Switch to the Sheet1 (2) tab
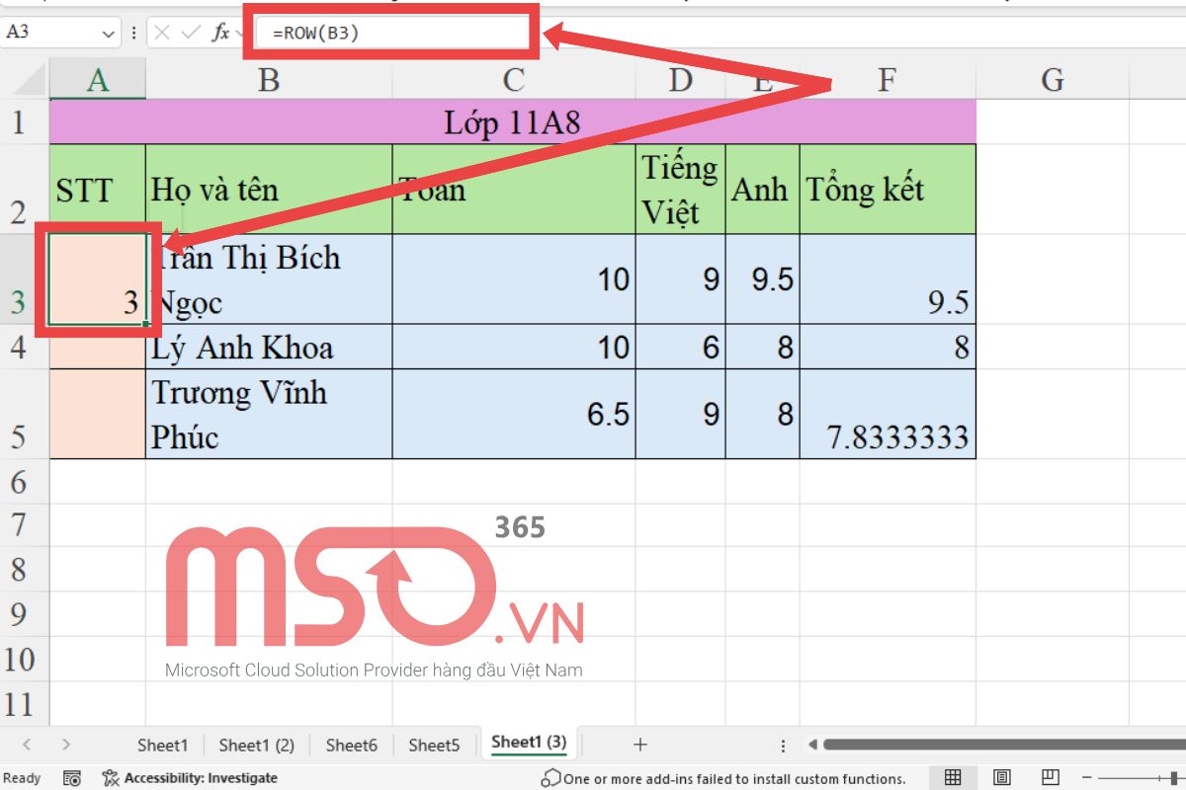The width and height of the screenshot is (1186, 790). 256,745
